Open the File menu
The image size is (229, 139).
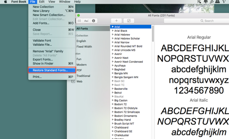[x=33, y=2]
